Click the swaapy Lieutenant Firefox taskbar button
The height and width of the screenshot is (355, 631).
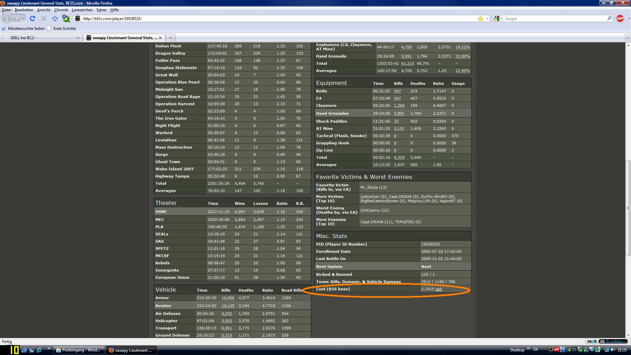pos(131,350)
